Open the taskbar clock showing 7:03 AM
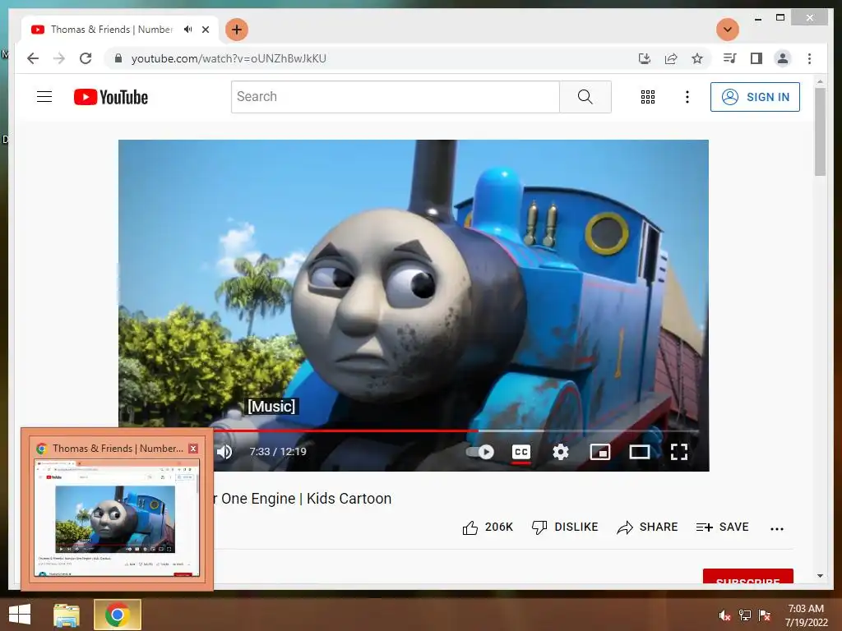Screen dimensions: 842x631 [806, 615]
